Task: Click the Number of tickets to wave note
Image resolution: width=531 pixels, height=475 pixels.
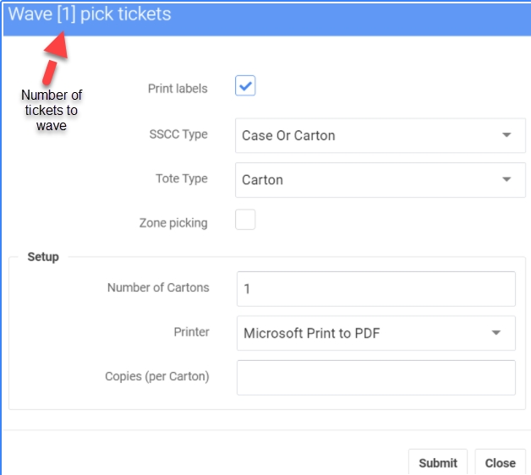Action: 52,111
